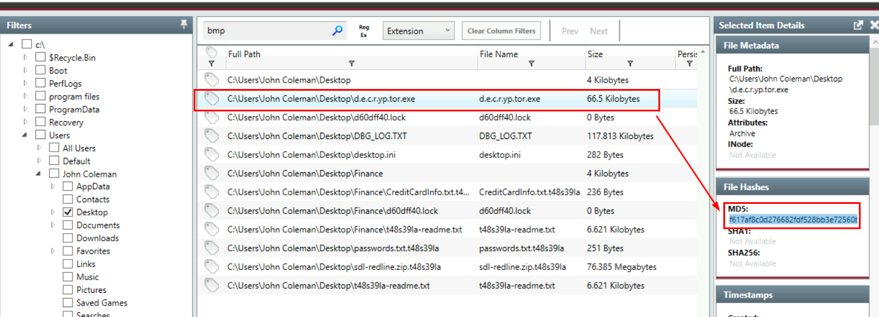This screenshot has width=879, height=317.
Task: Click the Next button
Action: (599, 31)
